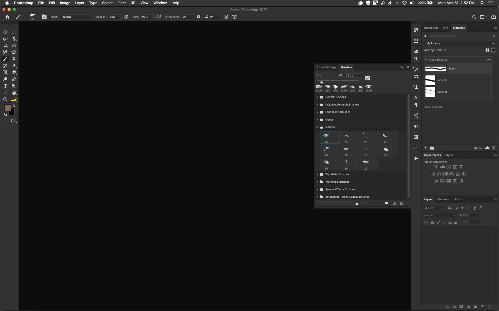Expand General Brushes folder
Image resolution: width=499 pixels, height=311 pixels.
[317, 97]
